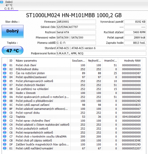The image size is (148, 154).
Task: Click the status orb for Hodin v činnosti
Action: point(5,93)
